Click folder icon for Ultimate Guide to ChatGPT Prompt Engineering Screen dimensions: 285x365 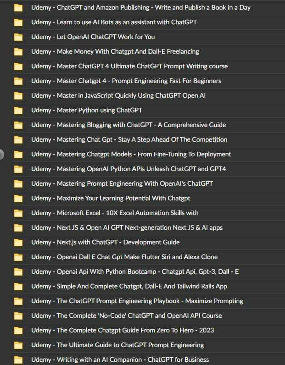pos(18,345)
